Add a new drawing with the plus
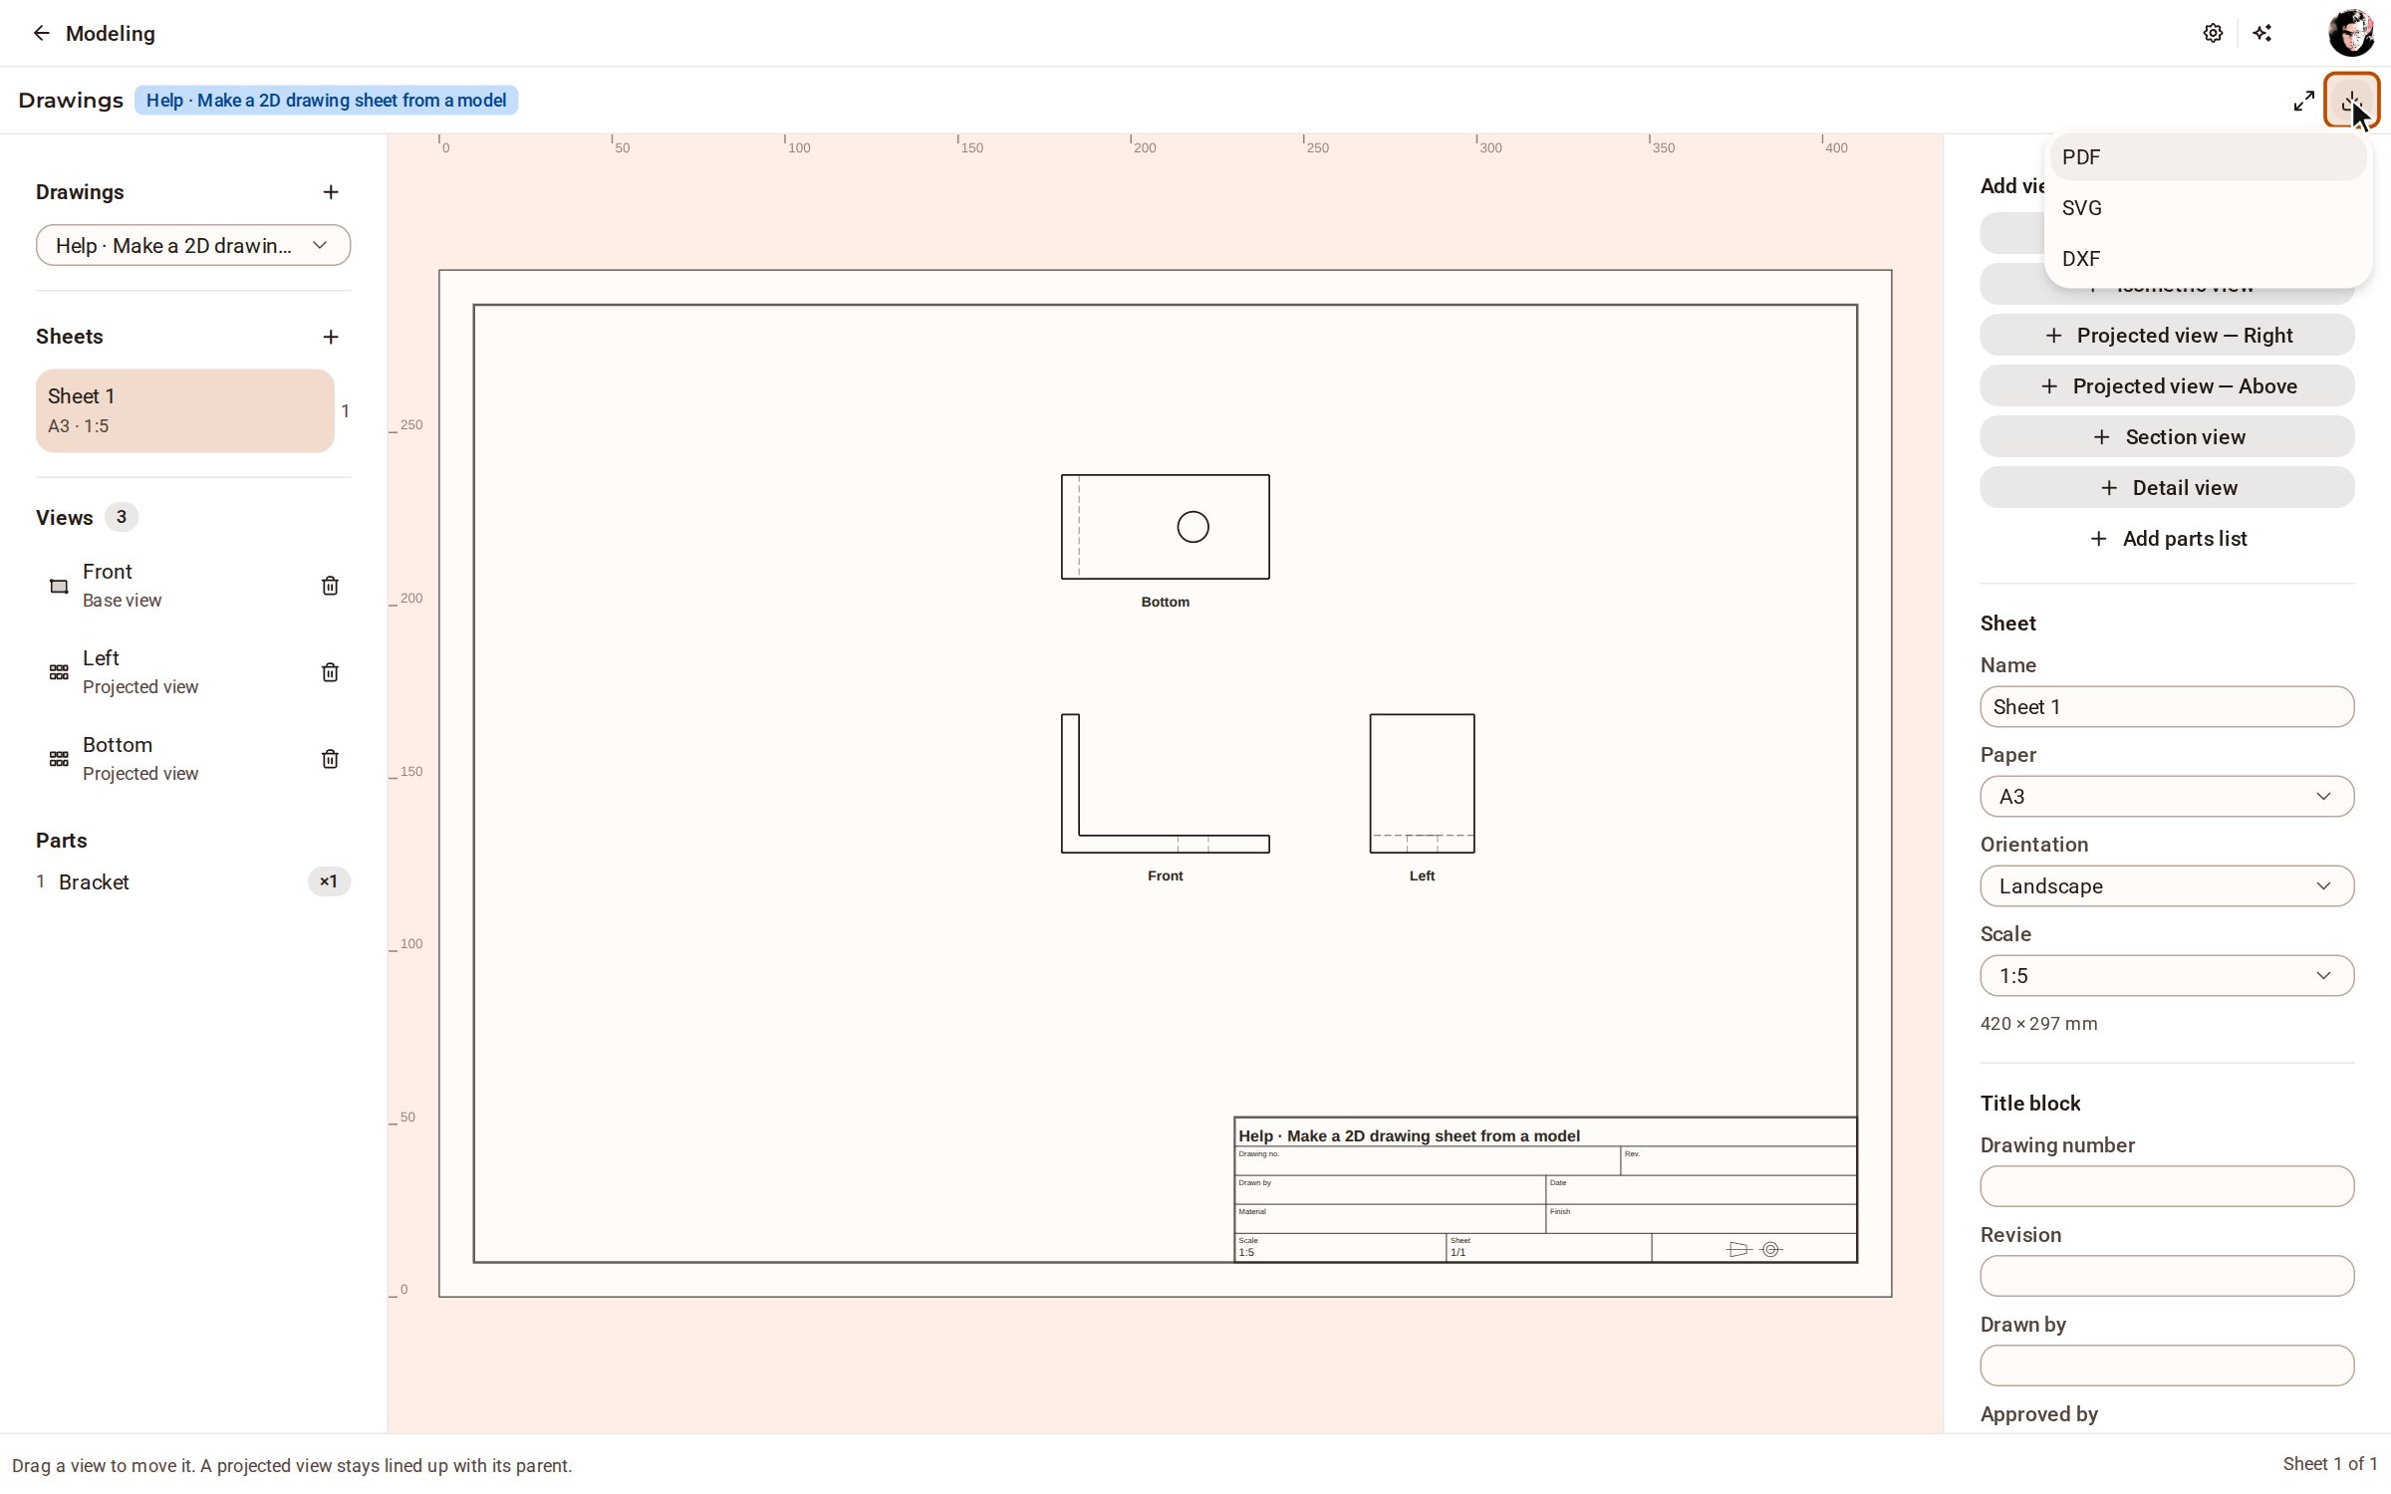 pos(331,192)
